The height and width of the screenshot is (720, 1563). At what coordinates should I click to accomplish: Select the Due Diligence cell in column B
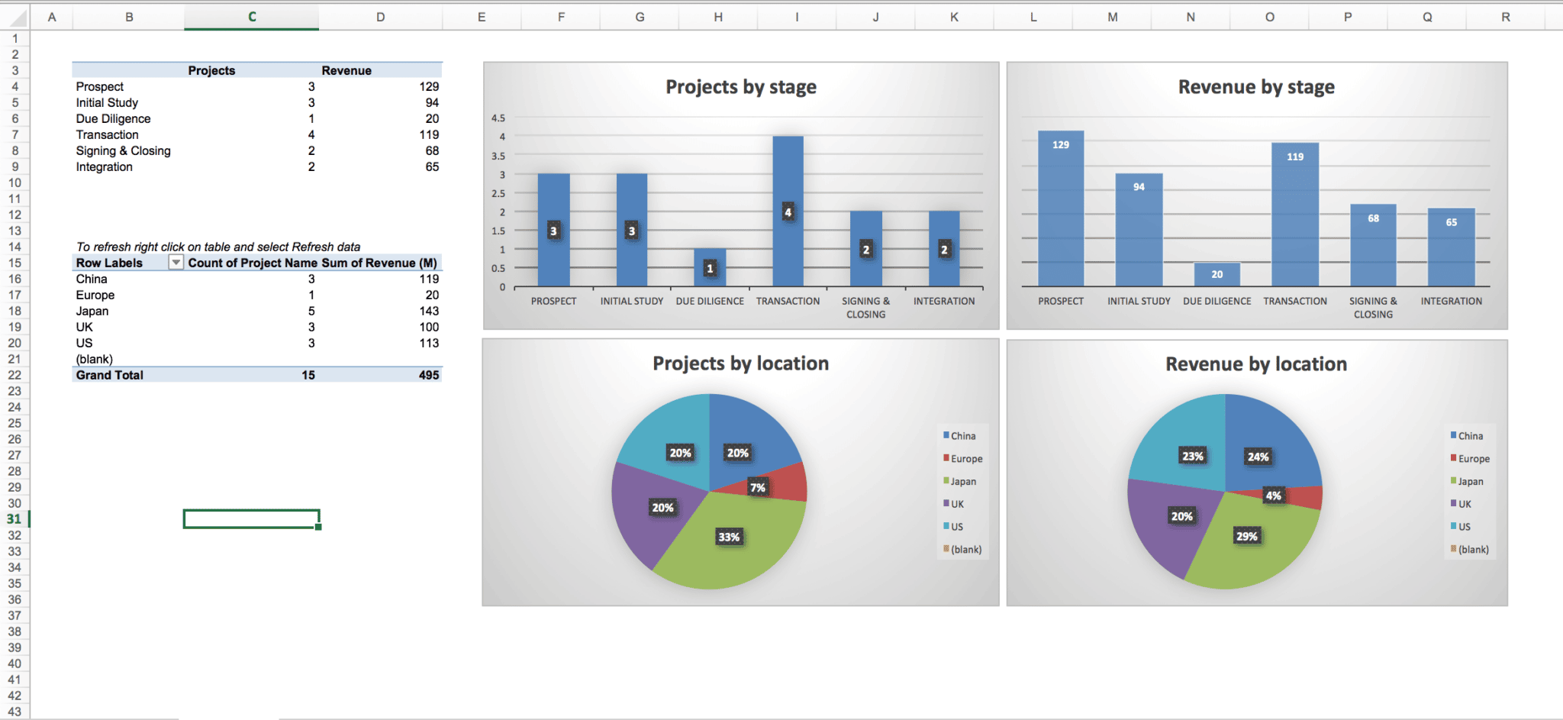pos(113,118)
